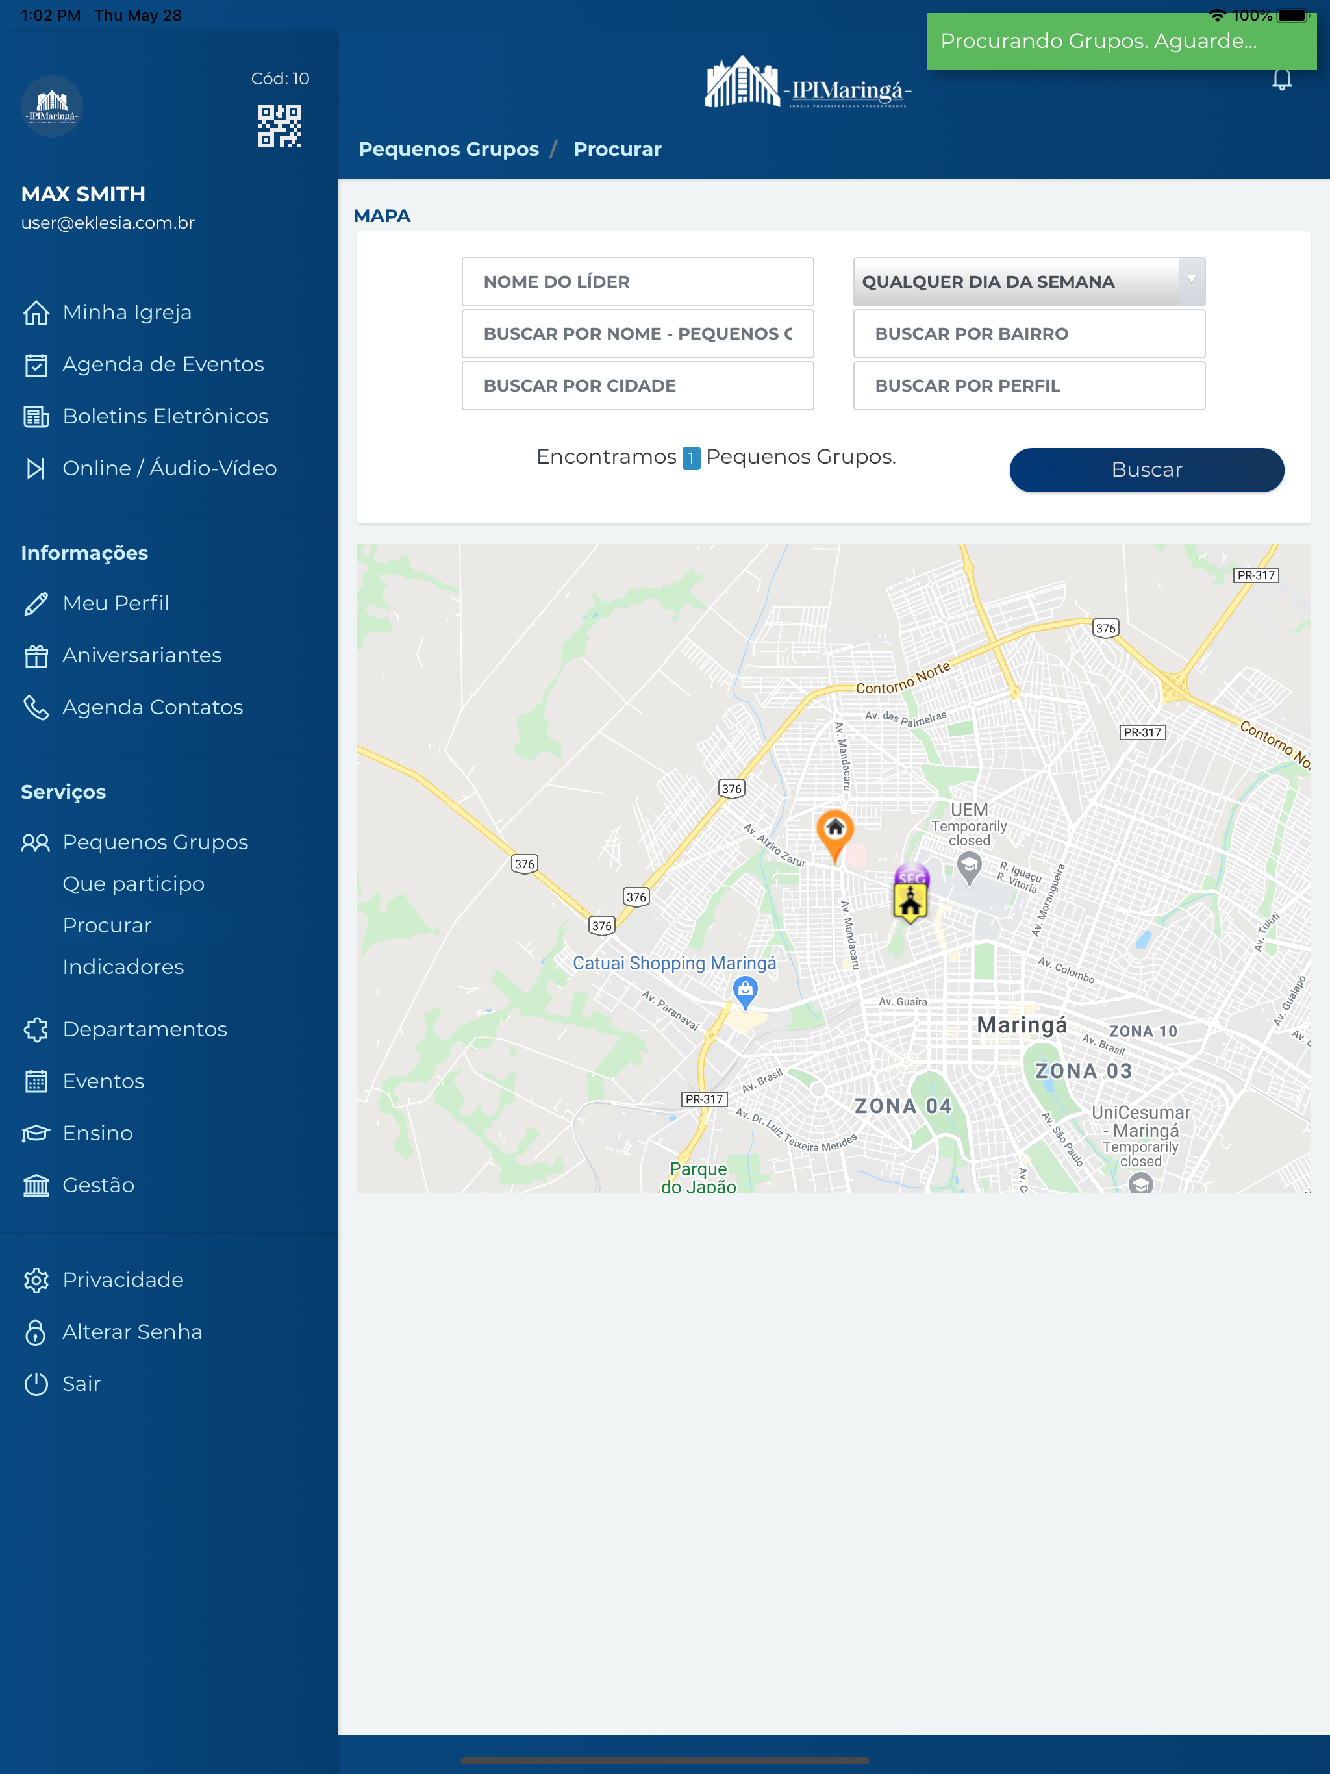1330x1774 pixels.
Task: Click the MAX SMITH user name
Action: (83, 194)
